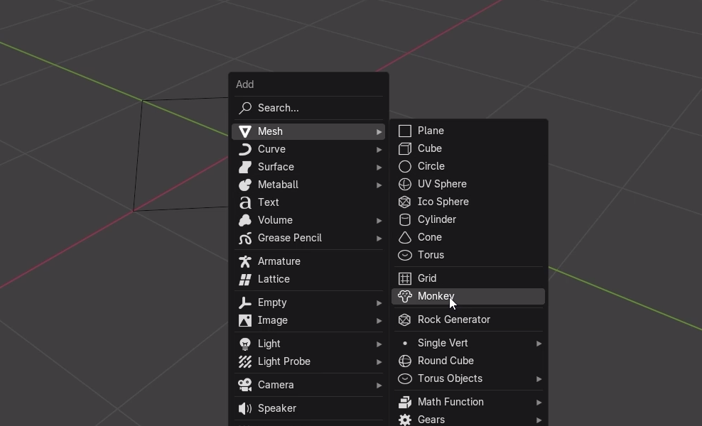Click the Lattice icon
702x426 pixels.
coord(245,279)
